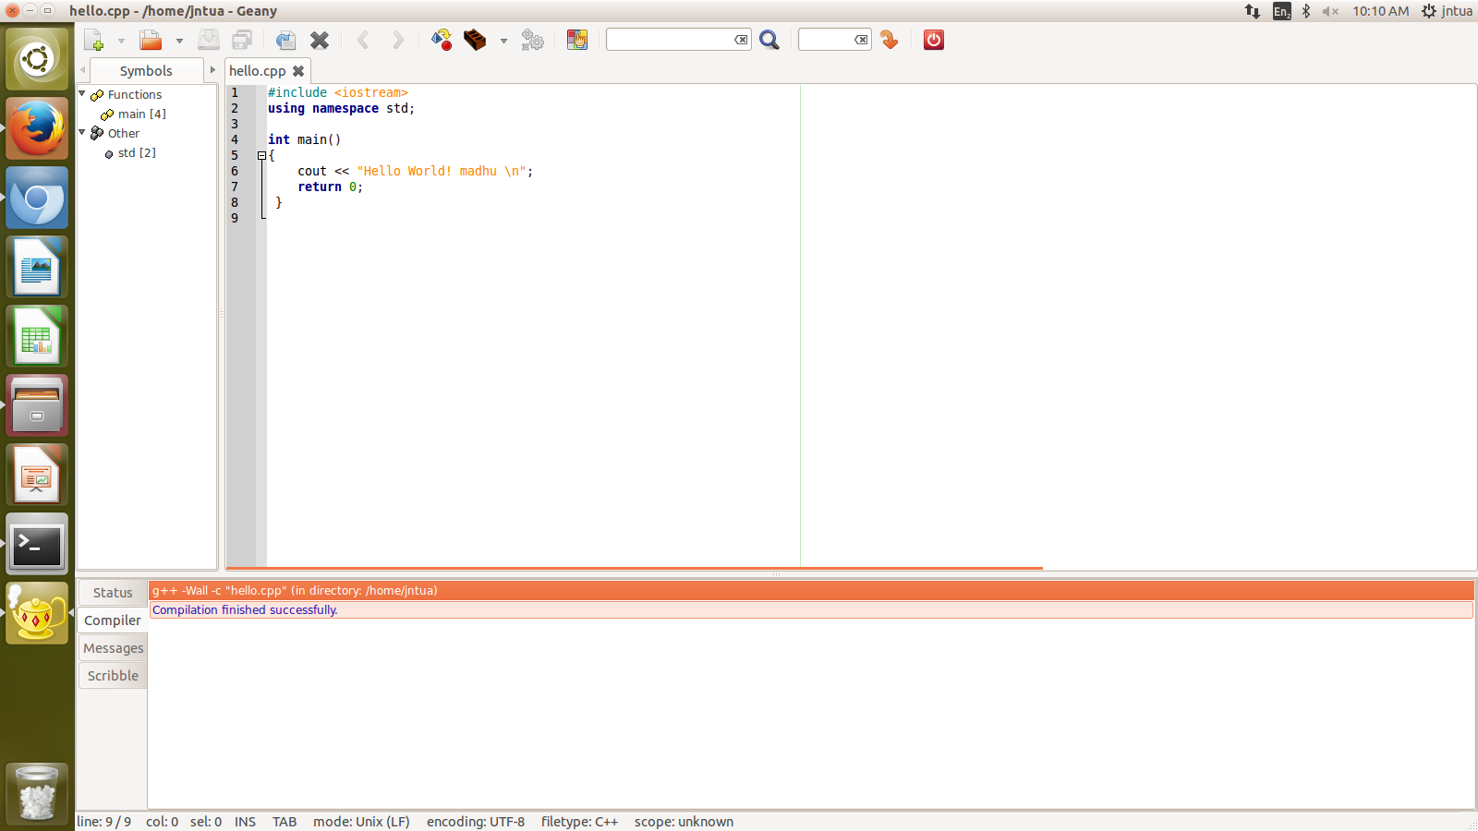Open the network connections indicator

point(1253,11)
